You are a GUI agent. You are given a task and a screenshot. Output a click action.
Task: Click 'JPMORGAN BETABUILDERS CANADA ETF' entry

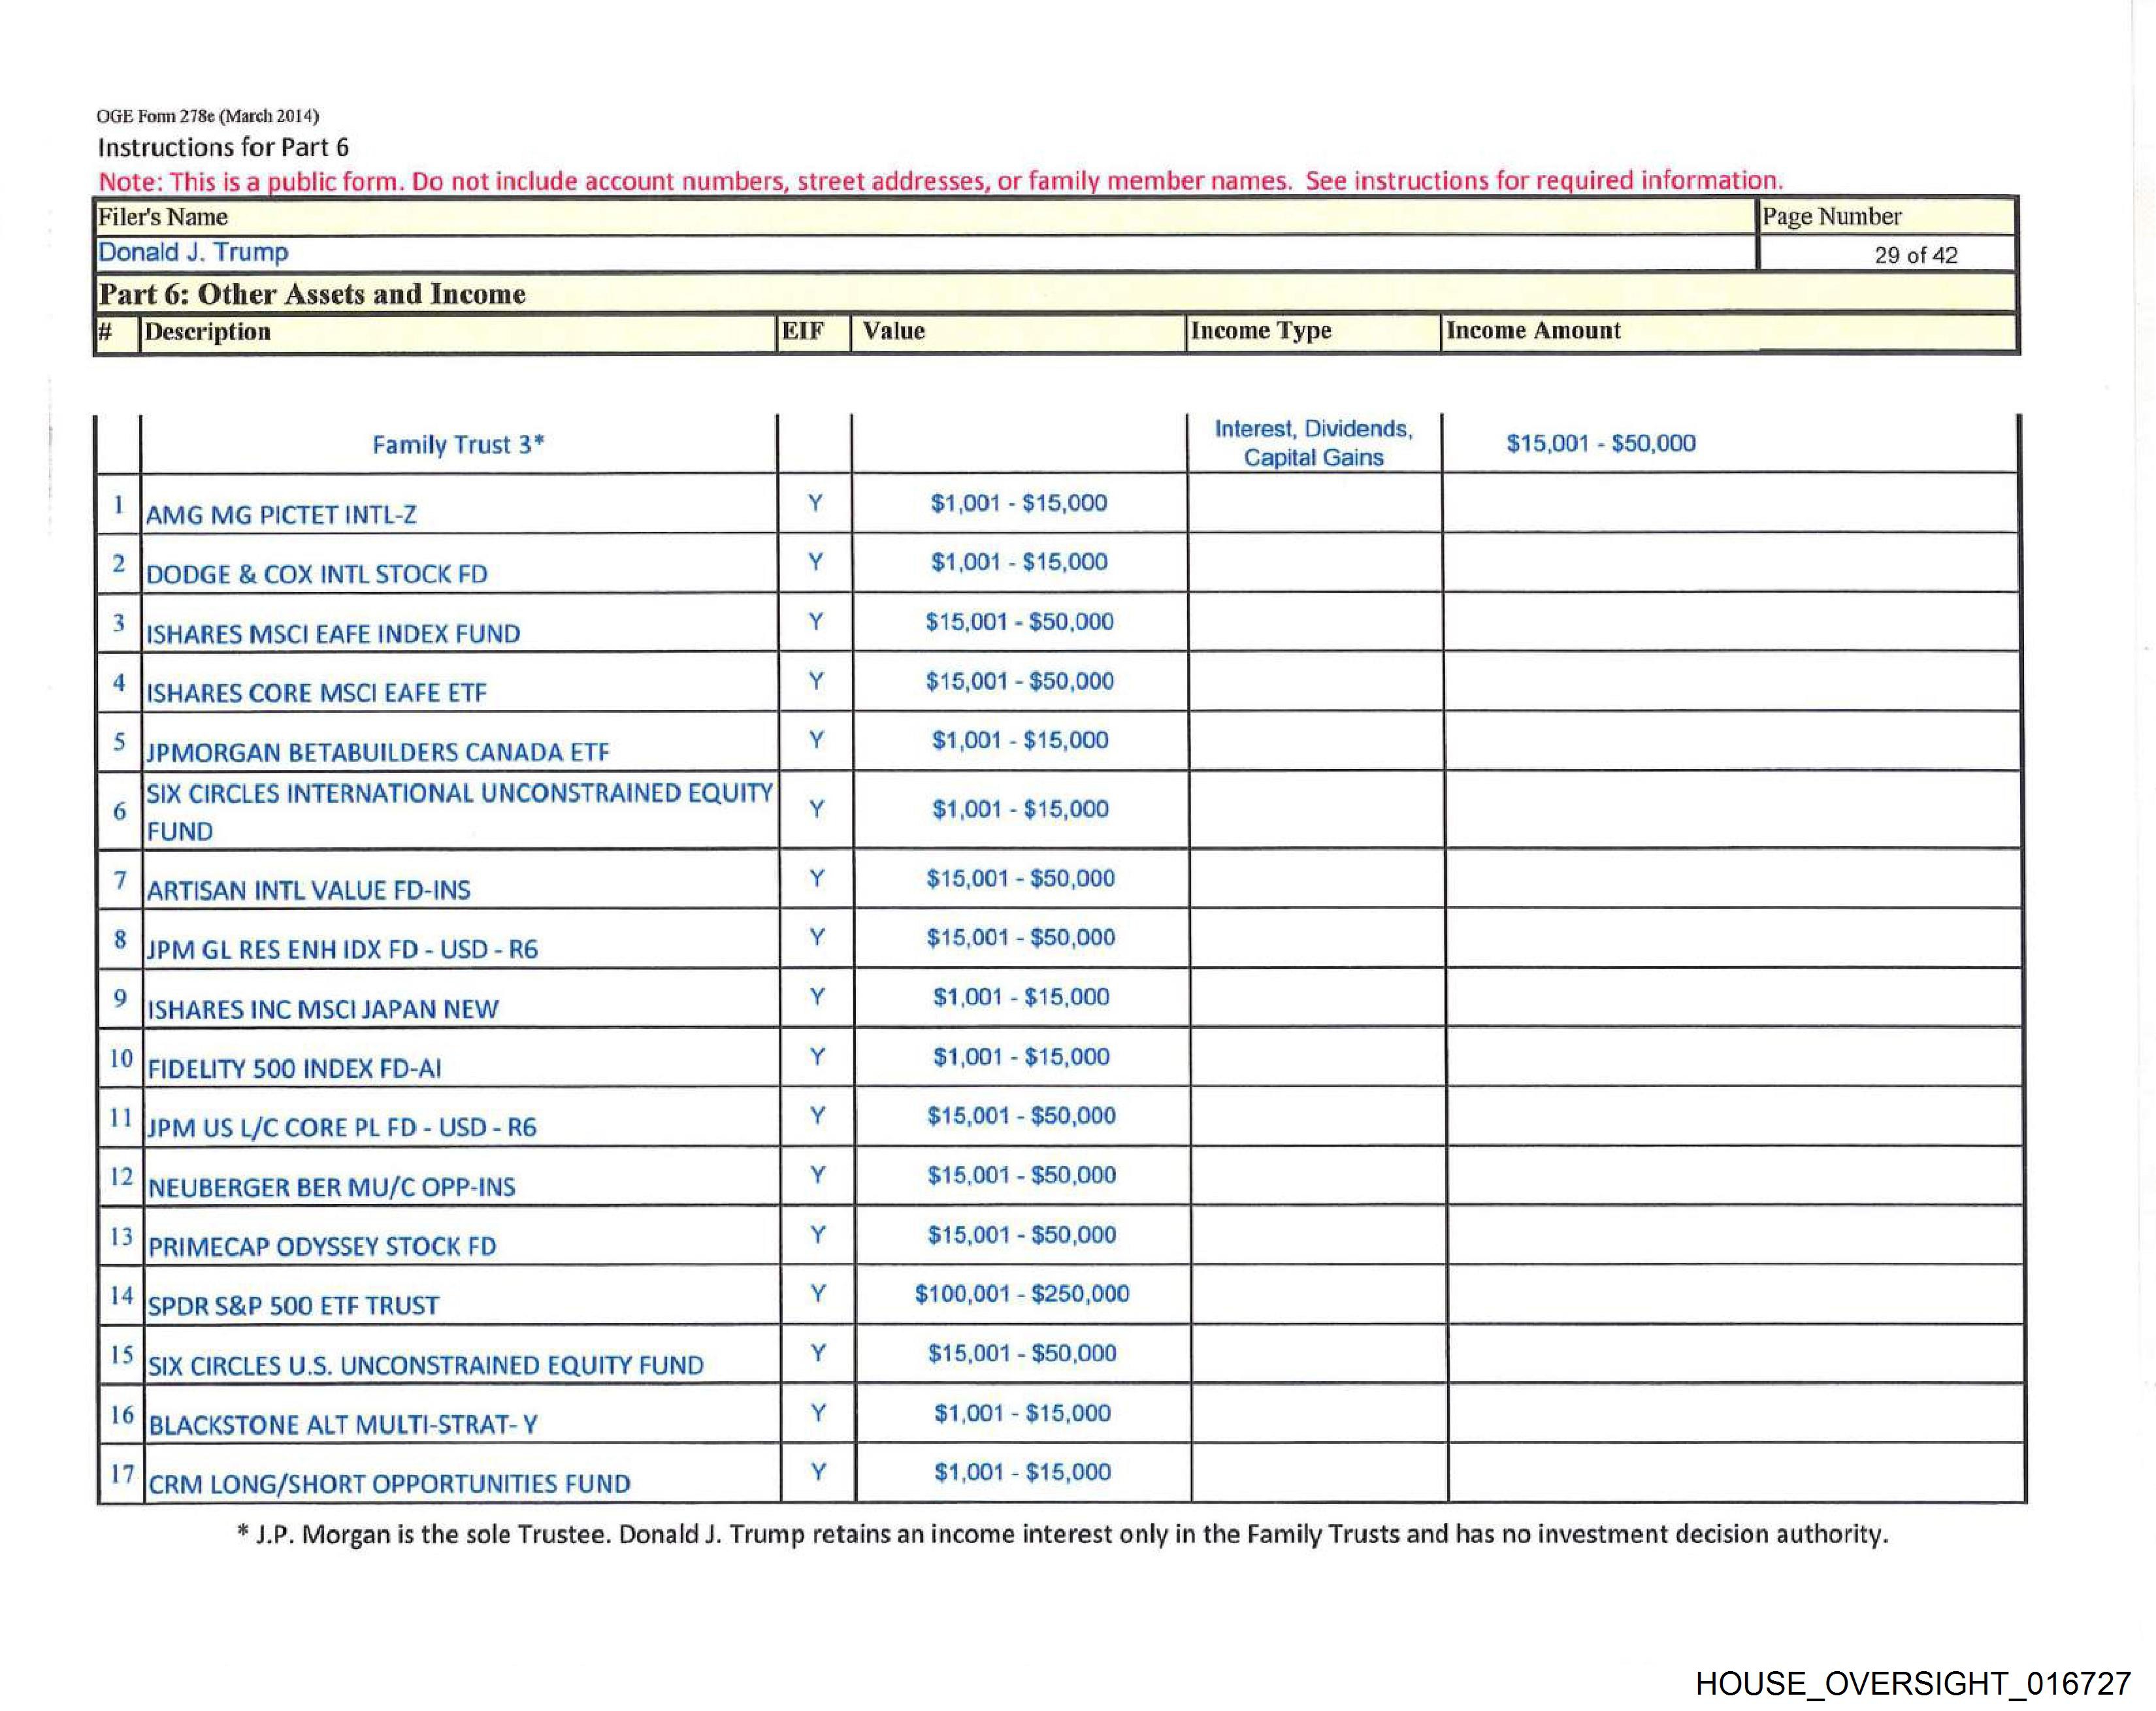point(377,752)
